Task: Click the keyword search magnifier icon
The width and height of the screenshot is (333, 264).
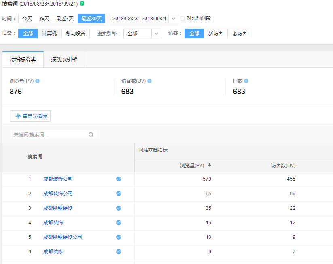Action: pos(91,134)
